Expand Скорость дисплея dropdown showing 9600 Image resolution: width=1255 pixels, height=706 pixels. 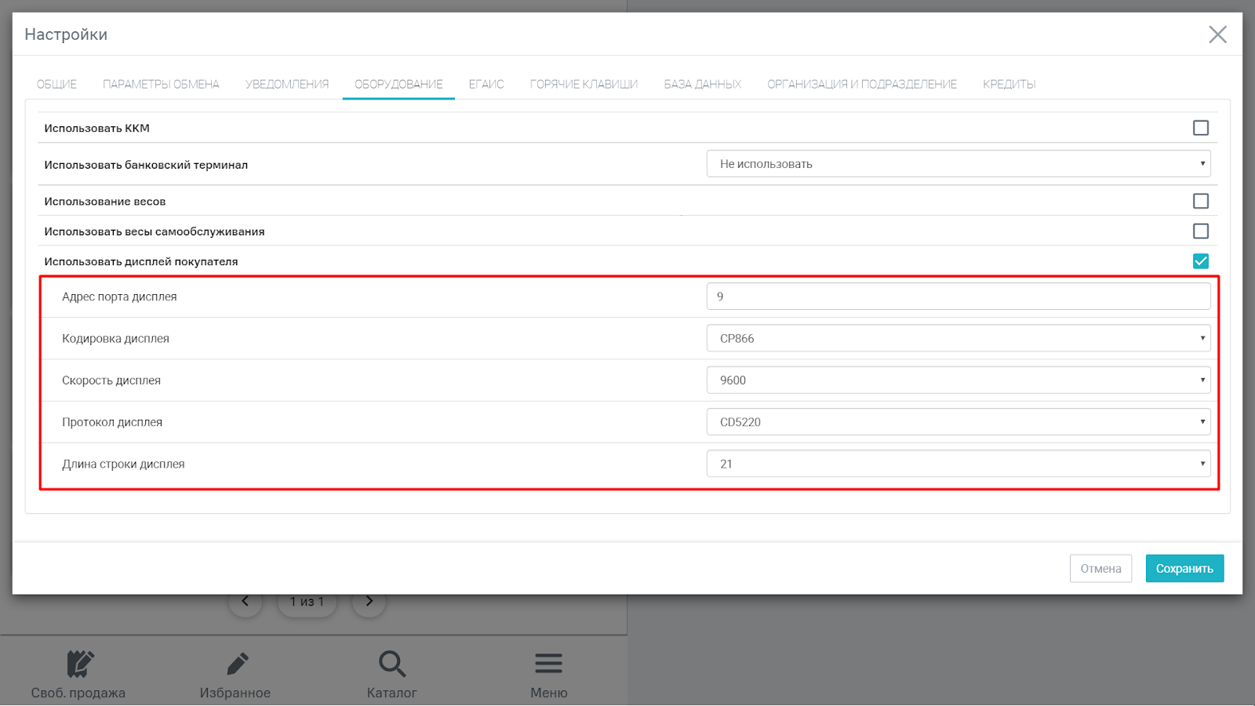[x=959, y=380]
